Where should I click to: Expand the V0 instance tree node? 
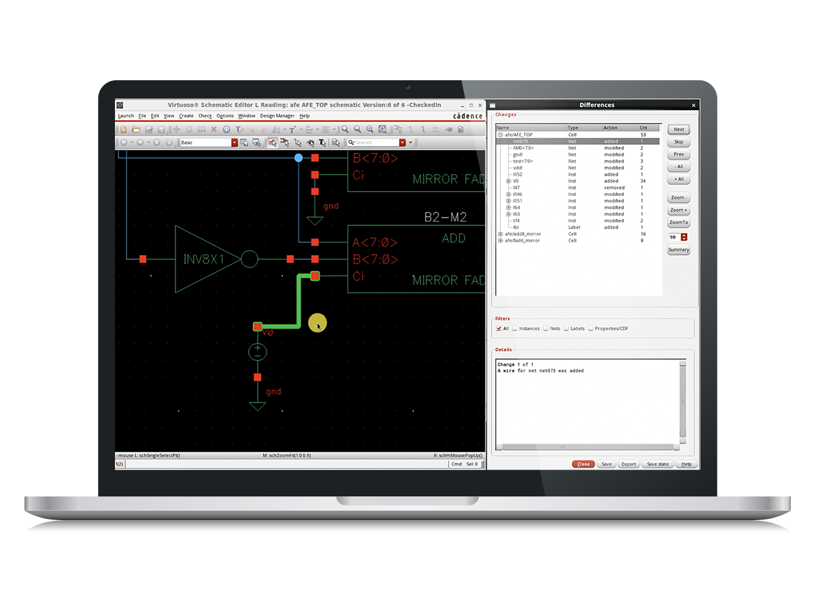point(509,181)
